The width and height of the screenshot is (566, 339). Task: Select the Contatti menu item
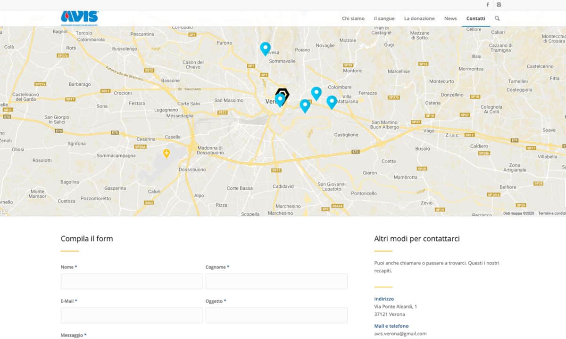(x=475, y=18)
